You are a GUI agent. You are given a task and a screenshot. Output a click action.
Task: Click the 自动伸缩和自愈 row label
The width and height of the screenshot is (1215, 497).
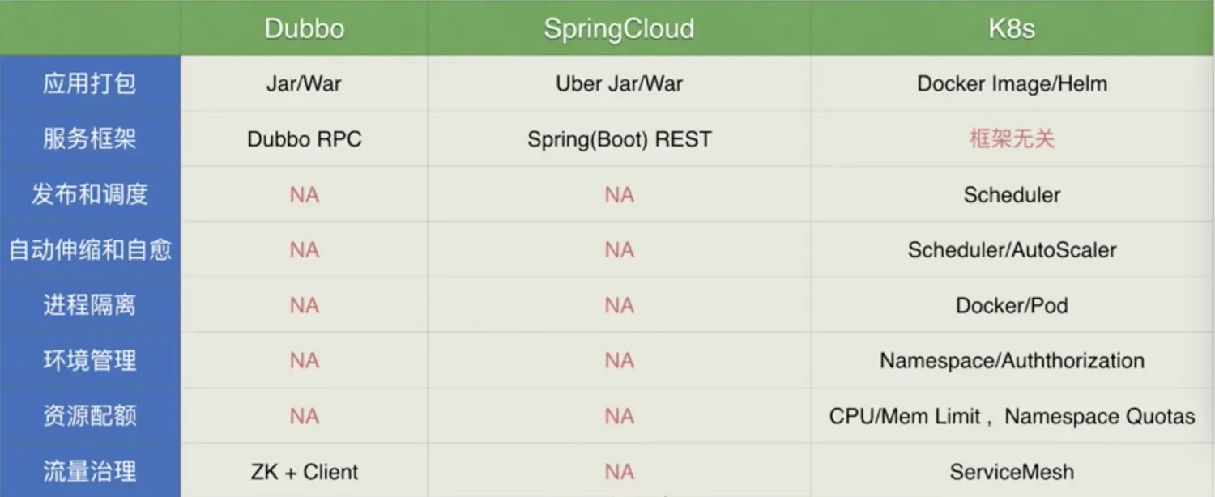click(x=90, y=249)
